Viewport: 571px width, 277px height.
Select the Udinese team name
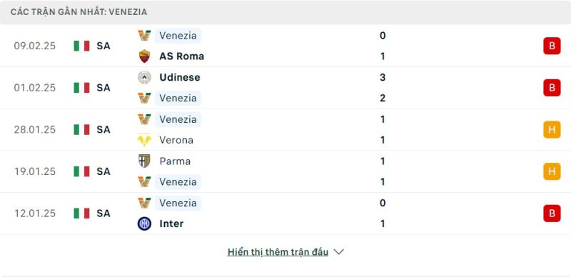click(180, 77)
